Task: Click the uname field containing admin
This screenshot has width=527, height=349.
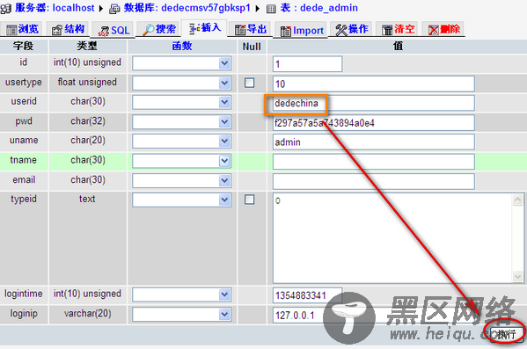Action: click(x=373, y=142)
